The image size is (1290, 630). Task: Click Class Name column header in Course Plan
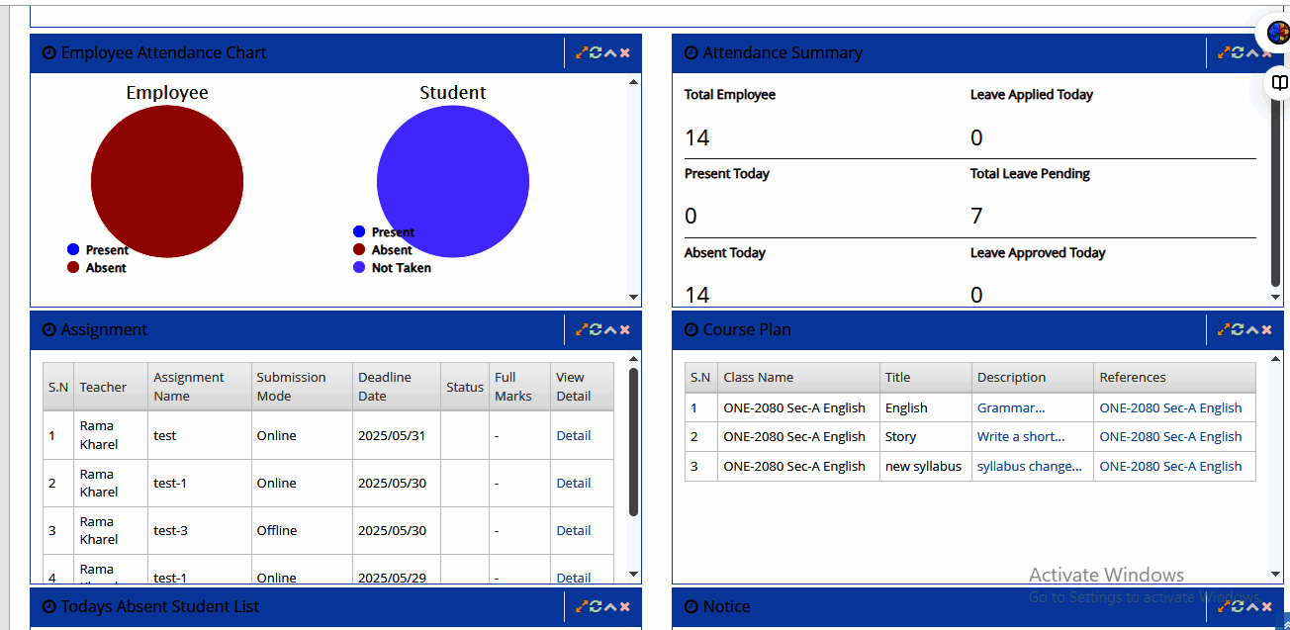798,378
